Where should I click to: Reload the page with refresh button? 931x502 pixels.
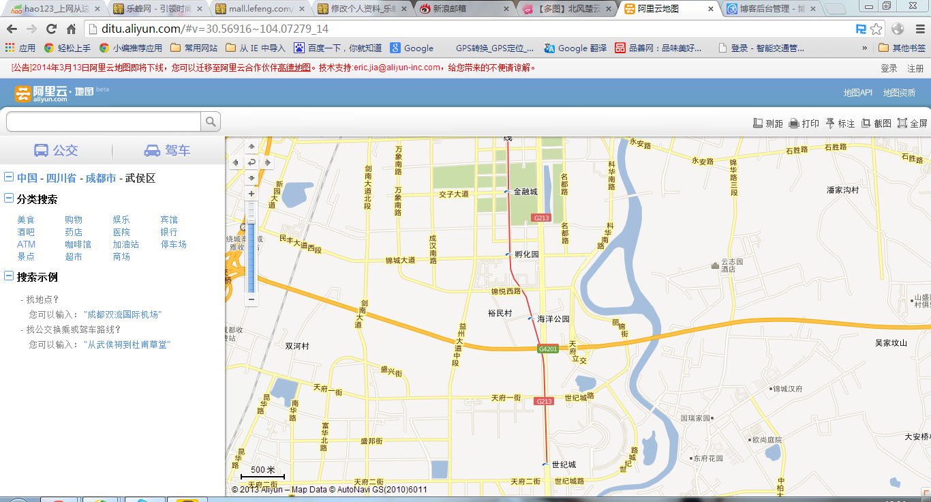[x=51, y=29]
